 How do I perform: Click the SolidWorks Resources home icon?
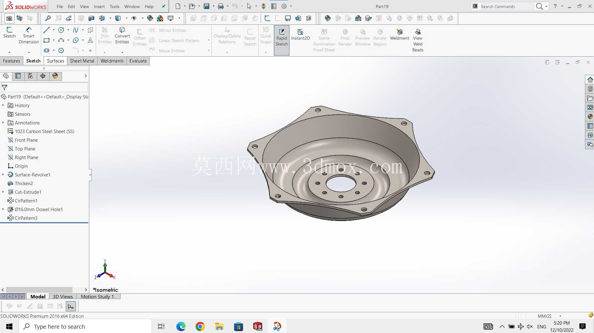click(590, 80)
